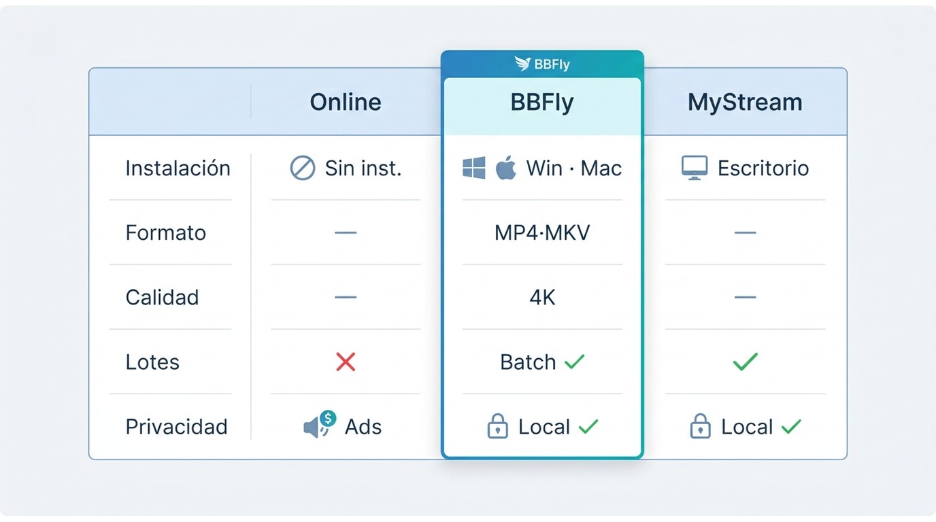Click the green checkmark after BBFly Local
The image size is (936, 522).
pos(588,426)
